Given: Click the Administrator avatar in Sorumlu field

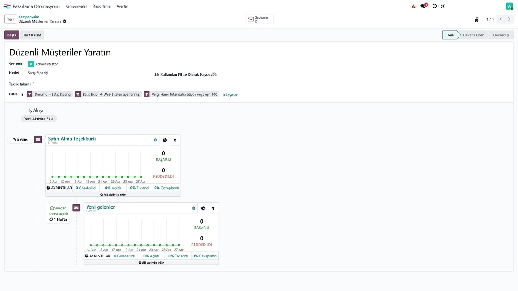Looking at the screenshot, I should click(x=31, y=64).
